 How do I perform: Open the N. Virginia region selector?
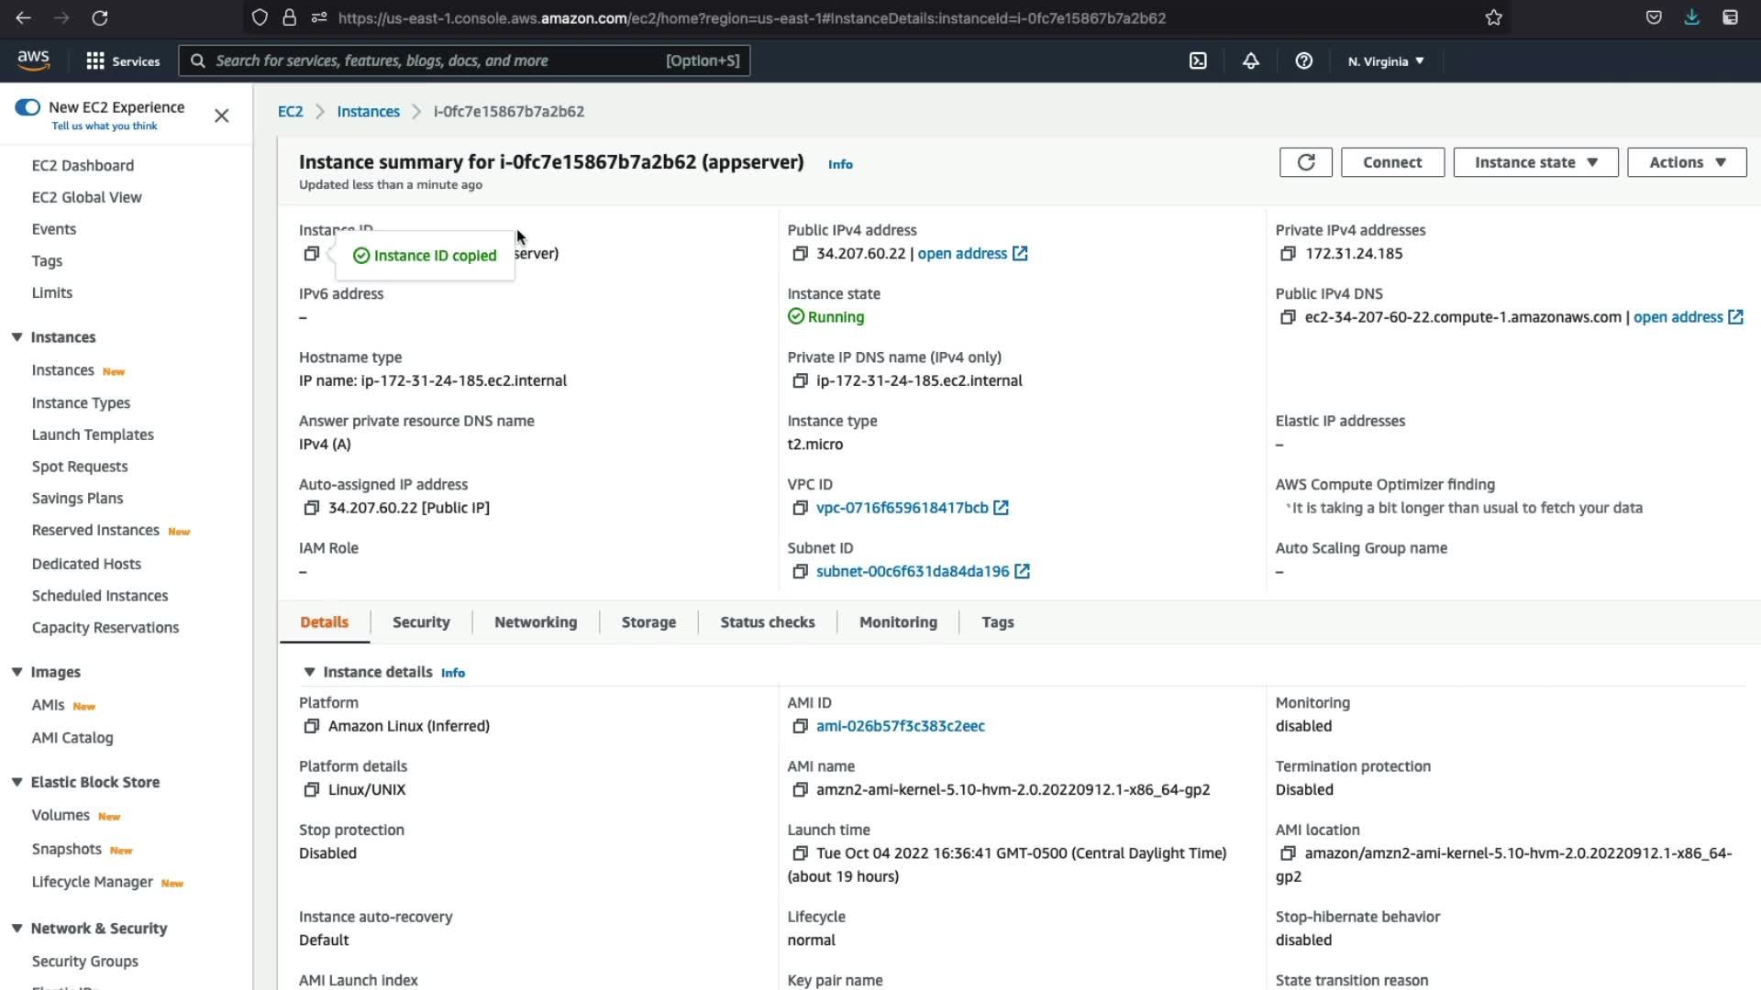click(1385, 61)
